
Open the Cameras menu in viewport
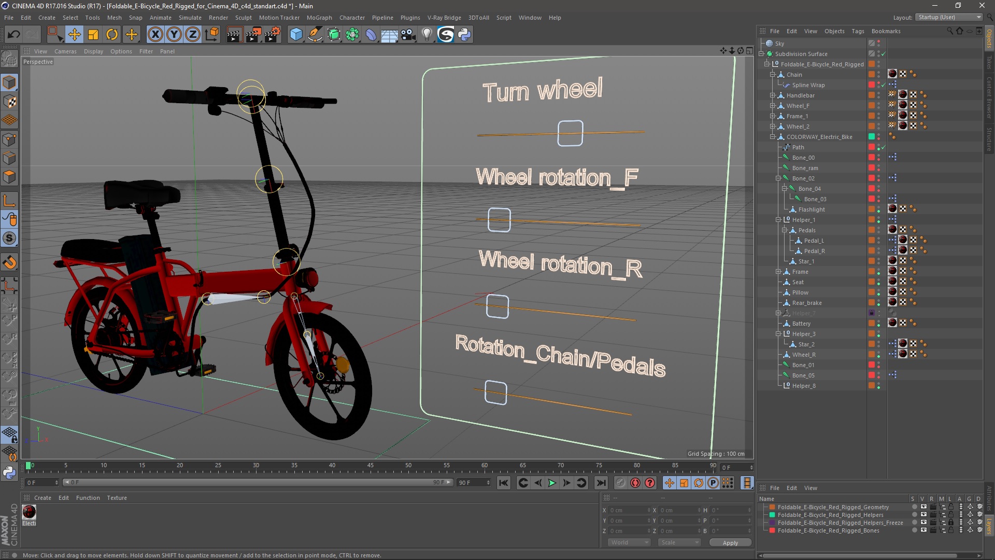pos(65,51)
